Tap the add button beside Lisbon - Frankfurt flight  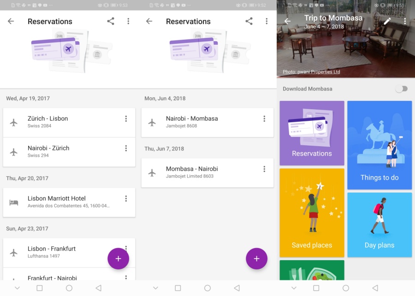[x=118, y=259]
